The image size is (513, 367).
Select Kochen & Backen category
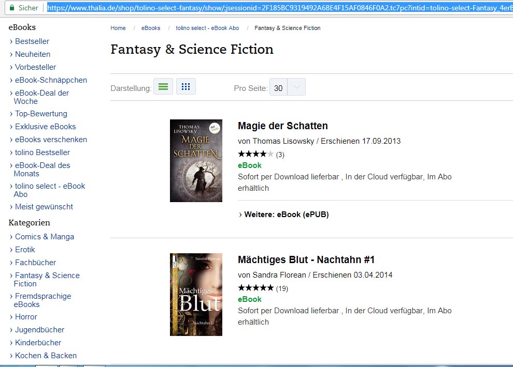(46, 356)
